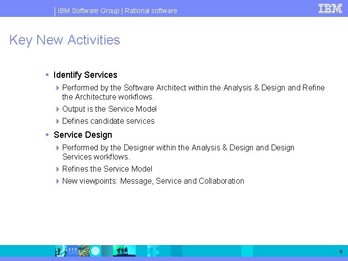The image size is (348, 261).
Task: Click 'Performed by the Designer' line
Action: [x=178, y=152]
